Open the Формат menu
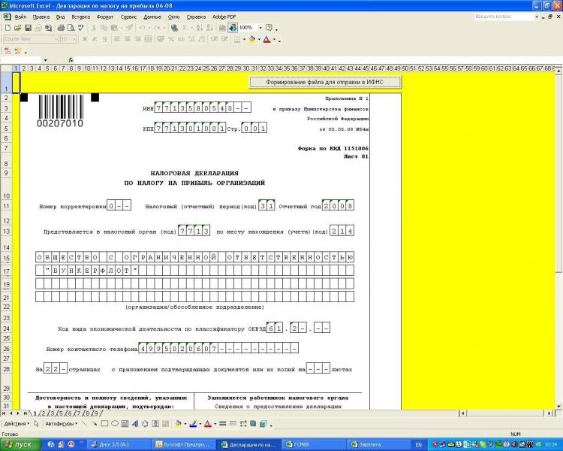The height and width of the screenshot is (451, 563). pyautogui.click(x=104, y=16)
